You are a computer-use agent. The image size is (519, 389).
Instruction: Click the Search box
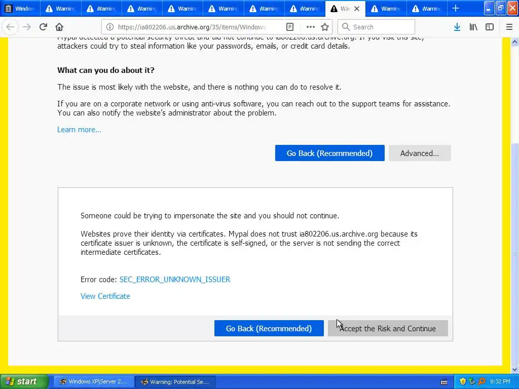(x=377, y=27)
